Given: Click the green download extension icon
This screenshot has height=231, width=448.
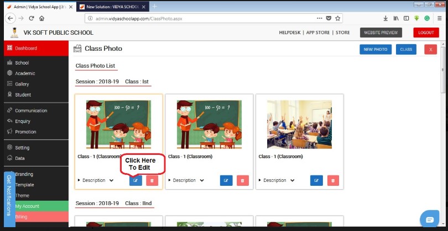Looking at the screenshot, I should (416, 18).
